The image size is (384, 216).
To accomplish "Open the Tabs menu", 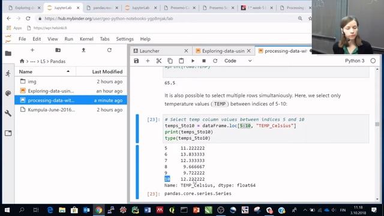I will pos(104,39).
